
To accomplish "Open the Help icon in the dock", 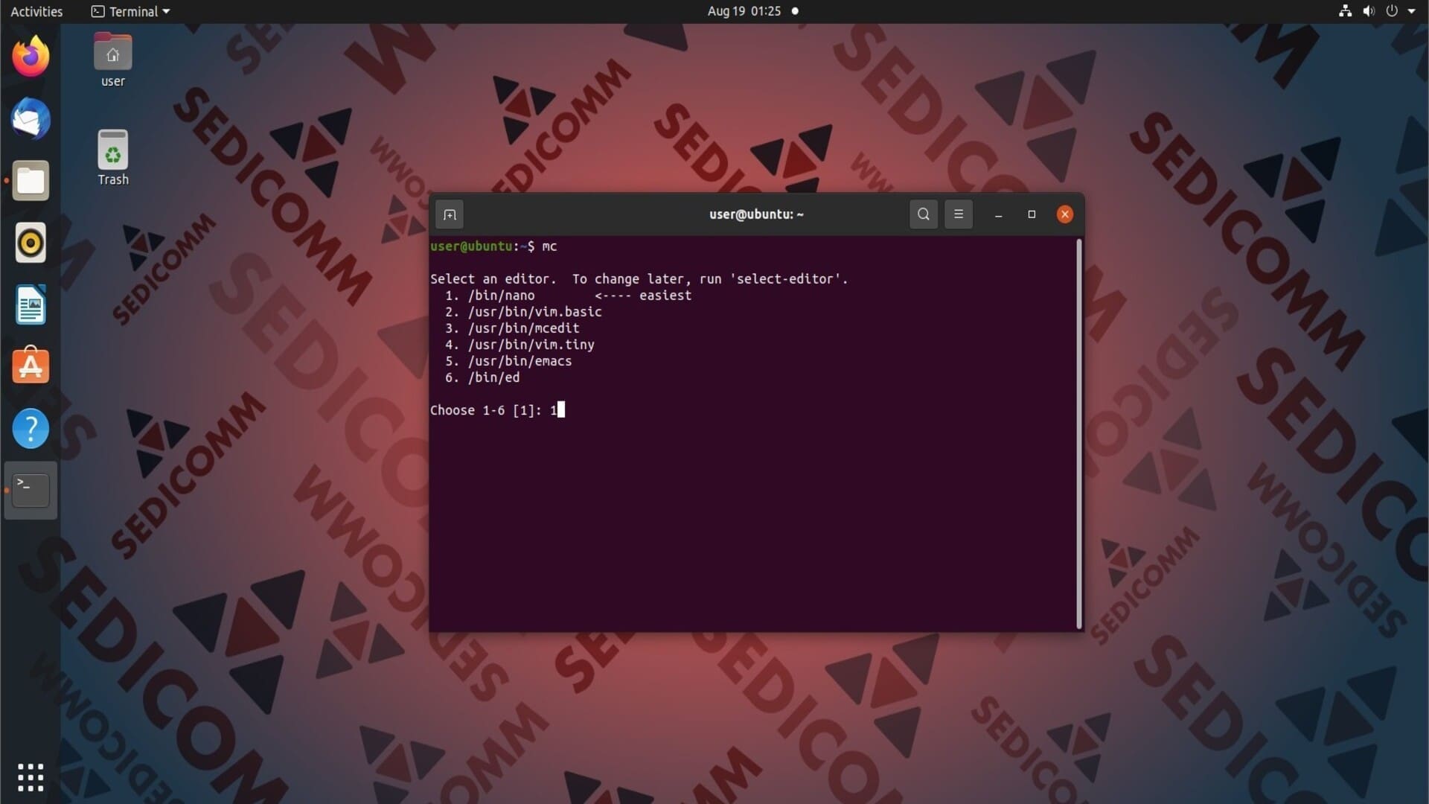I will (x=31, y=428).
